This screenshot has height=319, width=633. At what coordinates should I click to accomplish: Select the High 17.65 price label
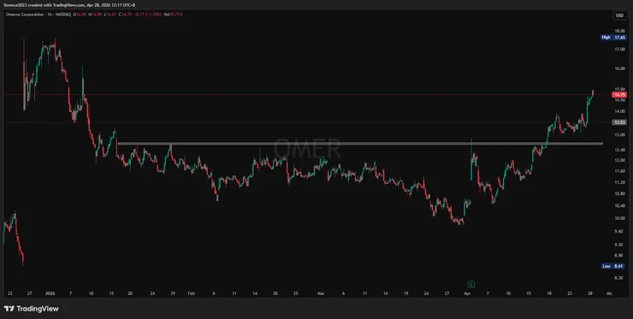[613, 37]
